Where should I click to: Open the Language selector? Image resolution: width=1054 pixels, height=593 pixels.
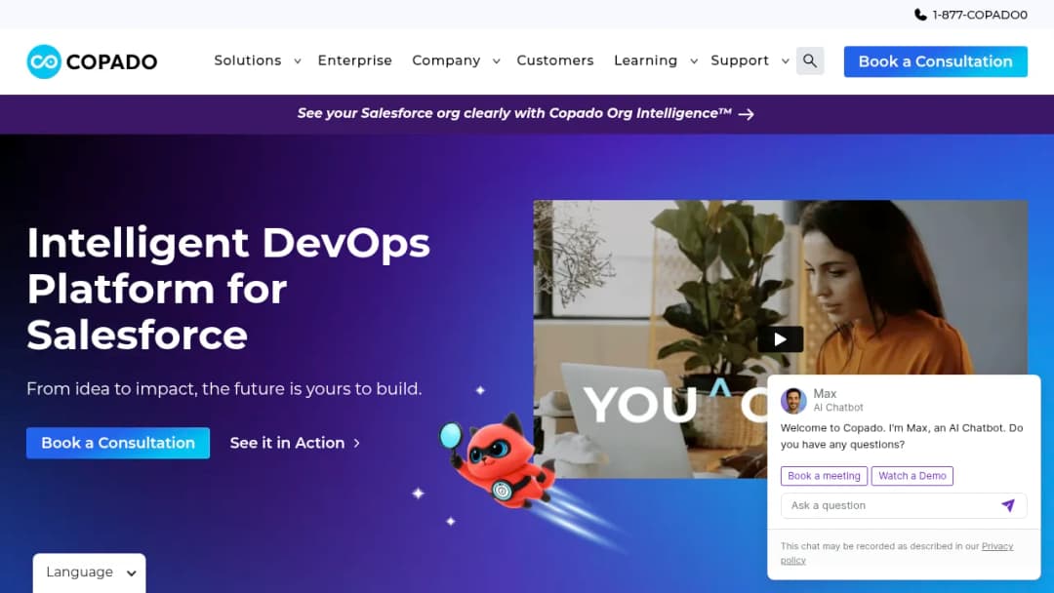(x=90, y=573)
